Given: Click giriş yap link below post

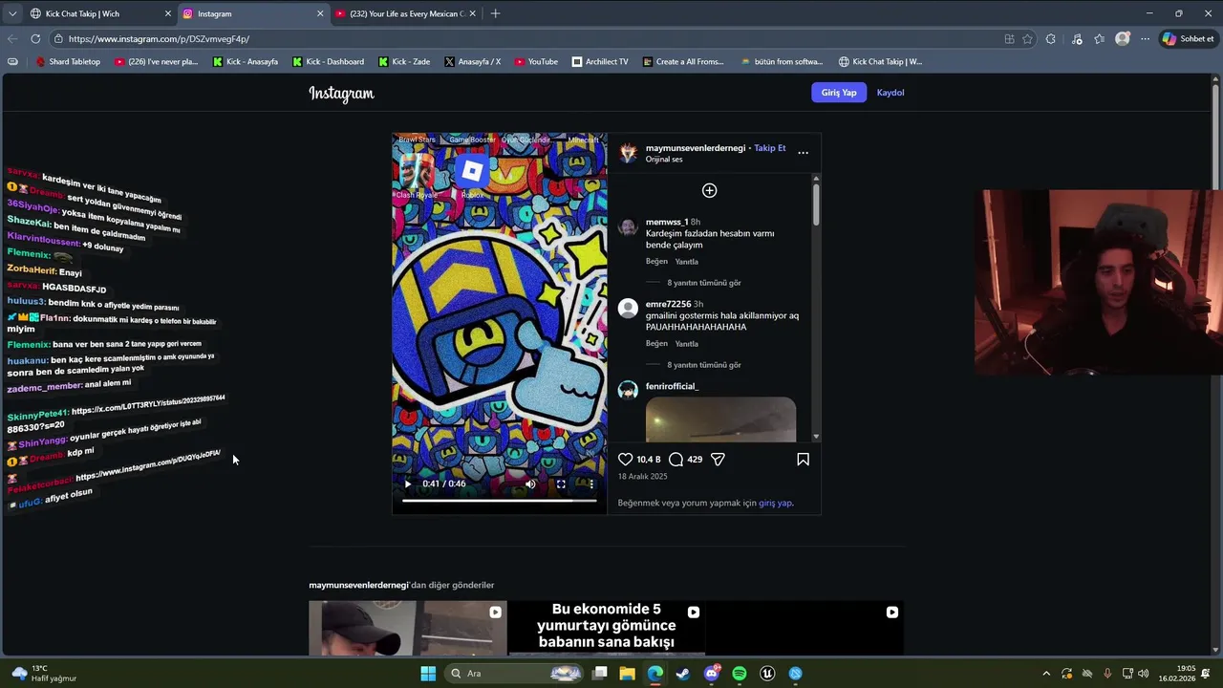Looking at the screenshot, I should coord(775,503).
